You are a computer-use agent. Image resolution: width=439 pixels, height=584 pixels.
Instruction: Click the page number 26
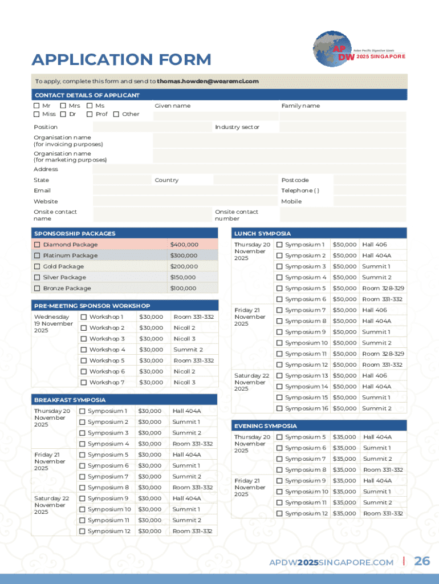pos(422,561)
